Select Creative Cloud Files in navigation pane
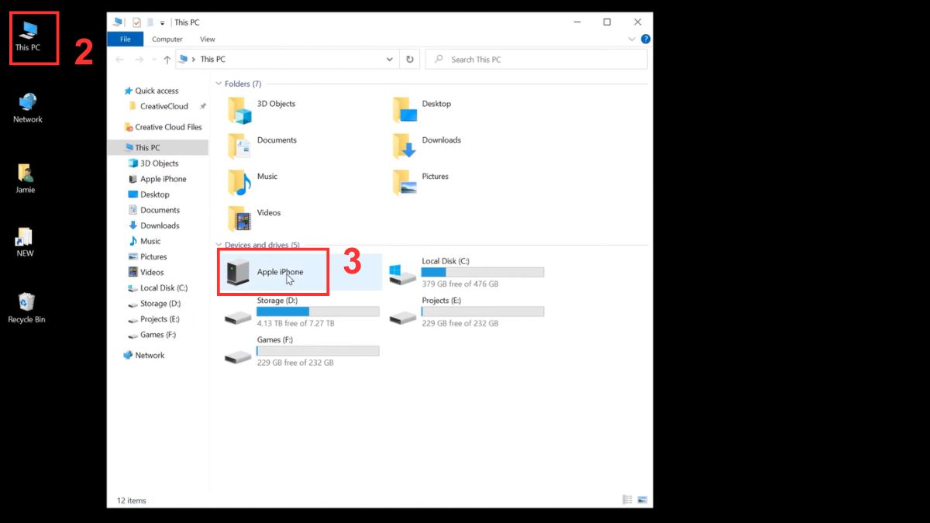The image size is (930, 523). [x=168, y=127]
